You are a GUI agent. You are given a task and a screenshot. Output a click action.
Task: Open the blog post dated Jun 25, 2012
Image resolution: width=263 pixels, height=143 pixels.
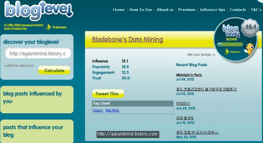tap(183, 103)
